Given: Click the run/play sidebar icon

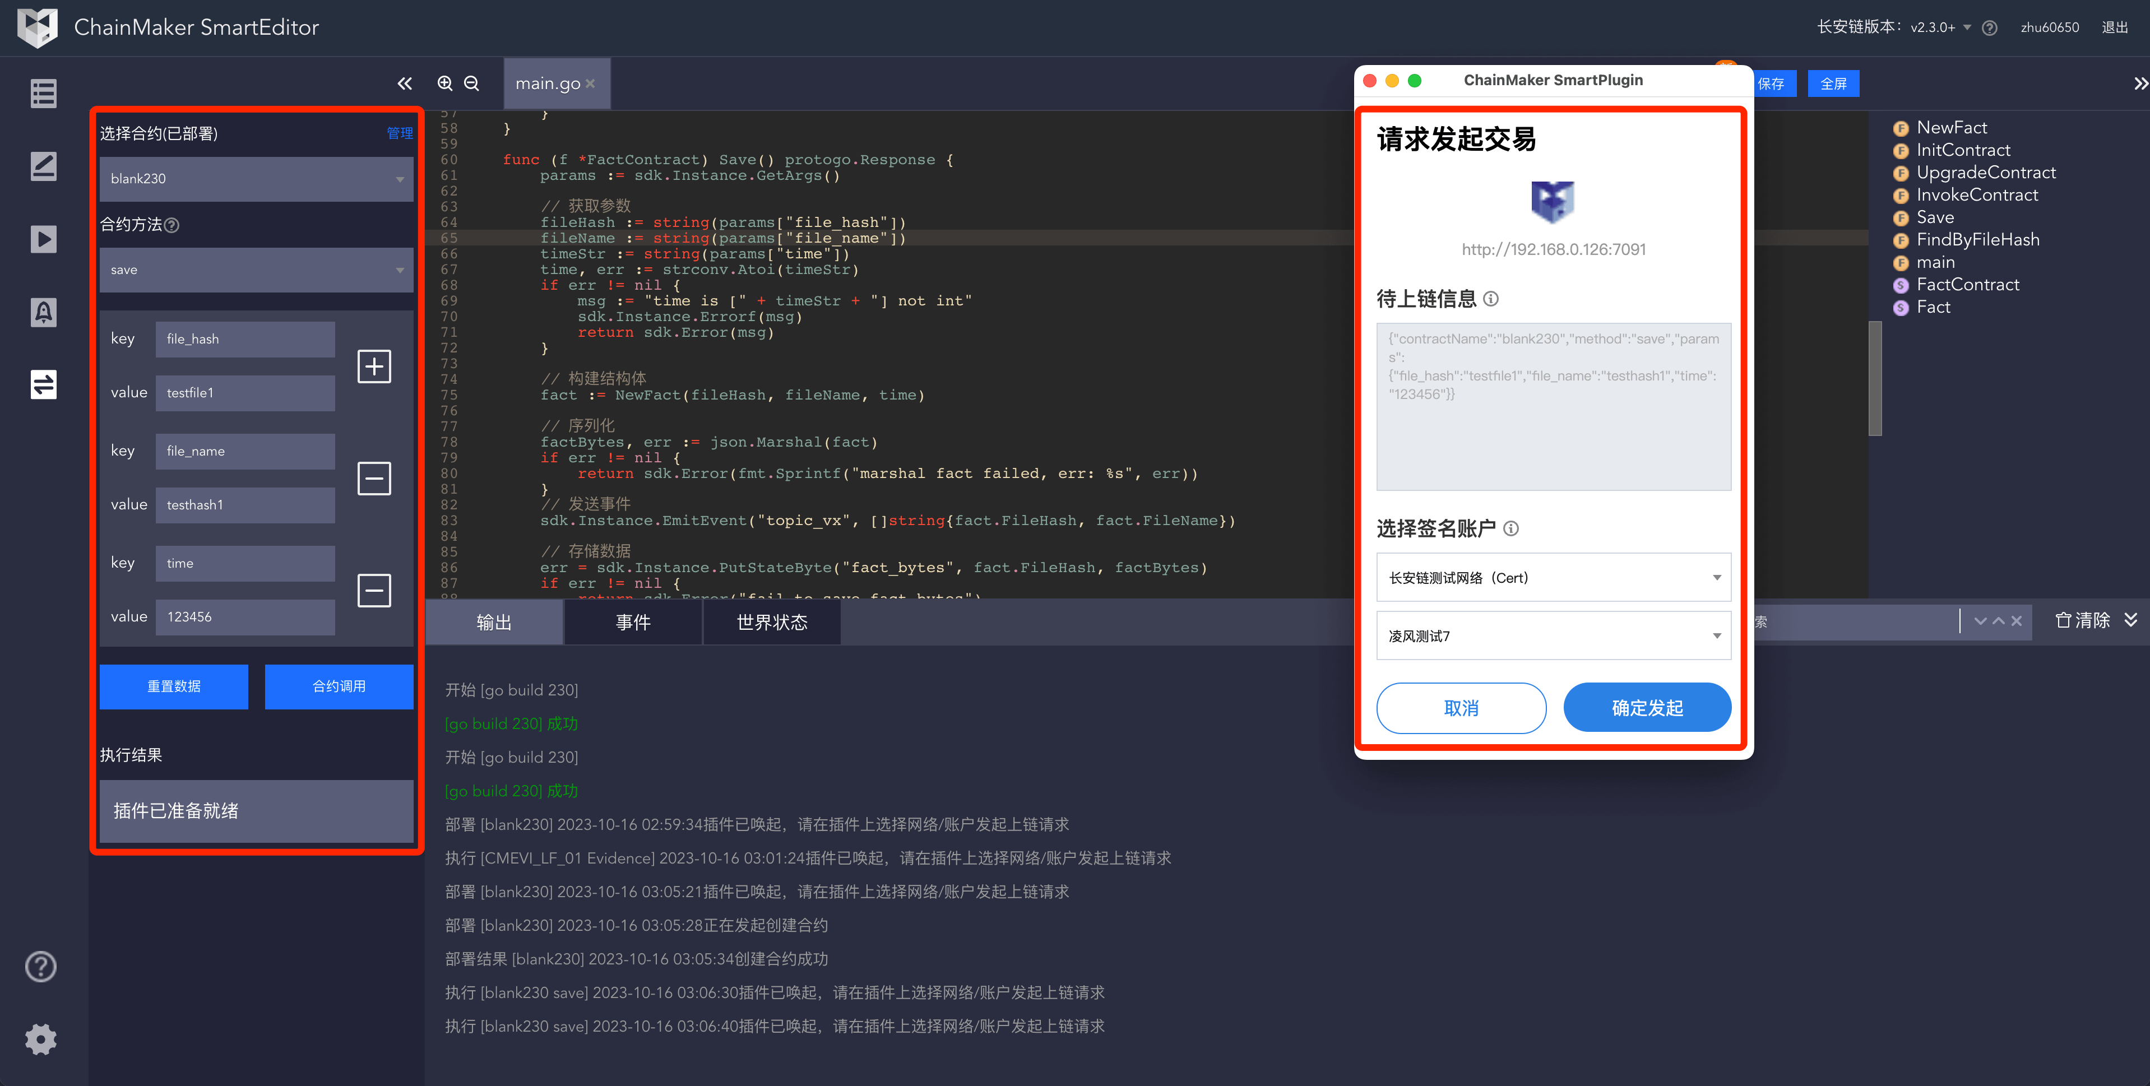Looking at the screenshot, I should 43,240.
